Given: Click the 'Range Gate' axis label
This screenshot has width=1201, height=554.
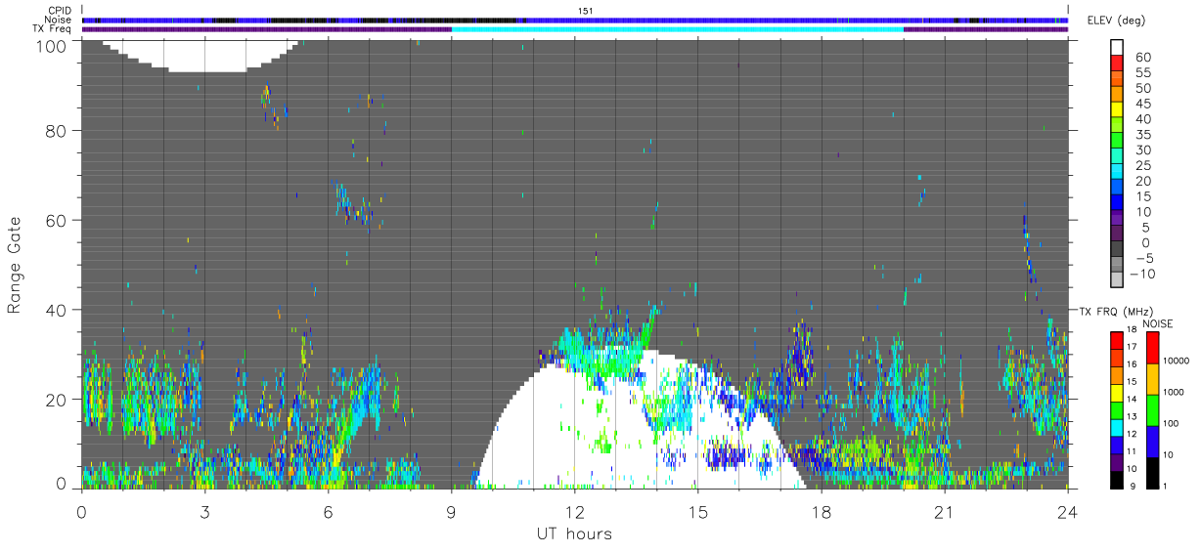Looking at the screenshot, I should point(16,265).
